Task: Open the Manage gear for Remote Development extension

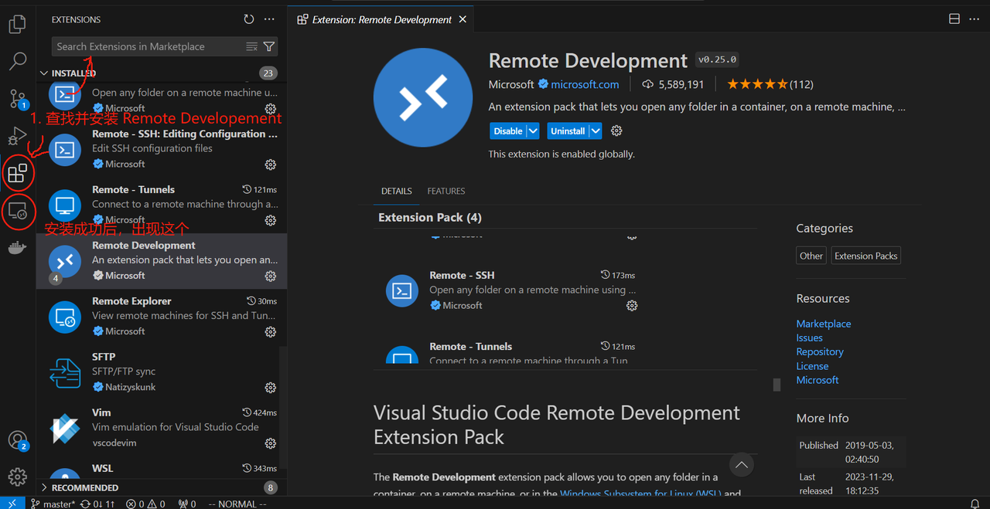Action: pos(616,131)
